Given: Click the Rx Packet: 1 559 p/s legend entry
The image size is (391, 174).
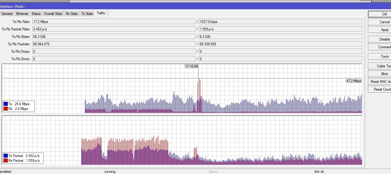Looking at the screenshot, I should pyautogui.click(x=24, y=161).
